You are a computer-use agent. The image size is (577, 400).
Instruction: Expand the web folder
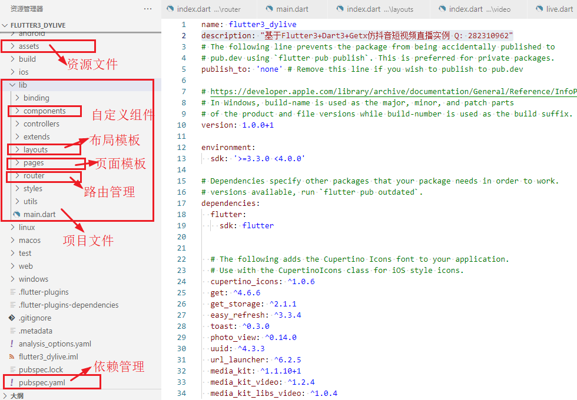pyautogui.click(x=12, y=266)
